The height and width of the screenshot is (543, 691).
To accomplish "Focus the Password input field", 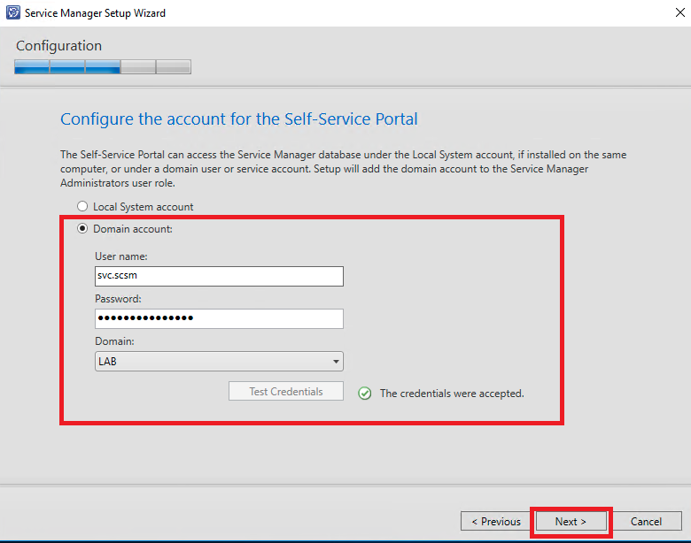I will (219, 318).
